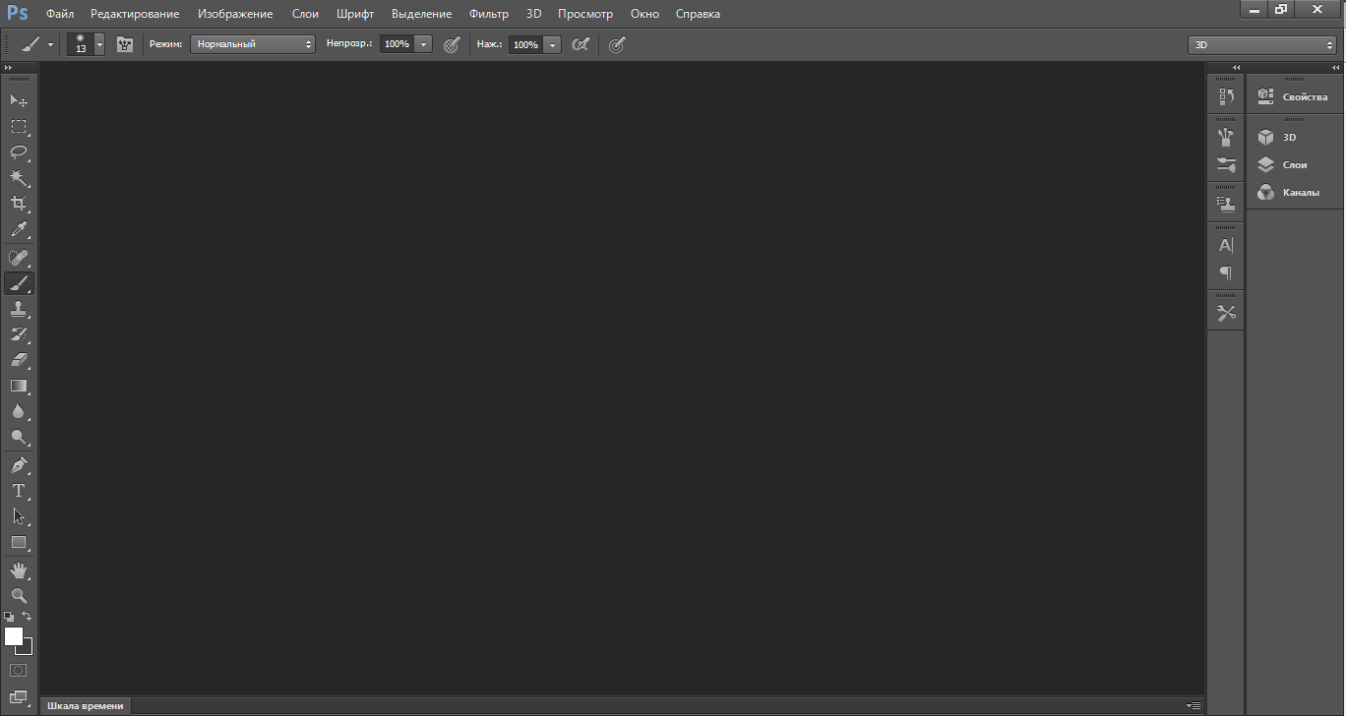Open the brush preset picker dropdown
1346x716 pixels.
99,44
